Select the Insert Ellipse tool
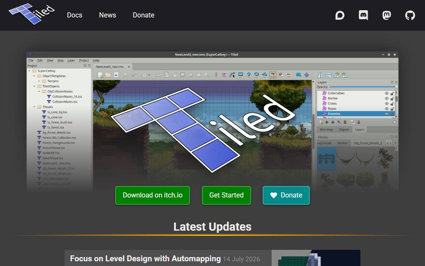Image resolution: width=425 pixels, height=266 pixels. coord(257,75)
